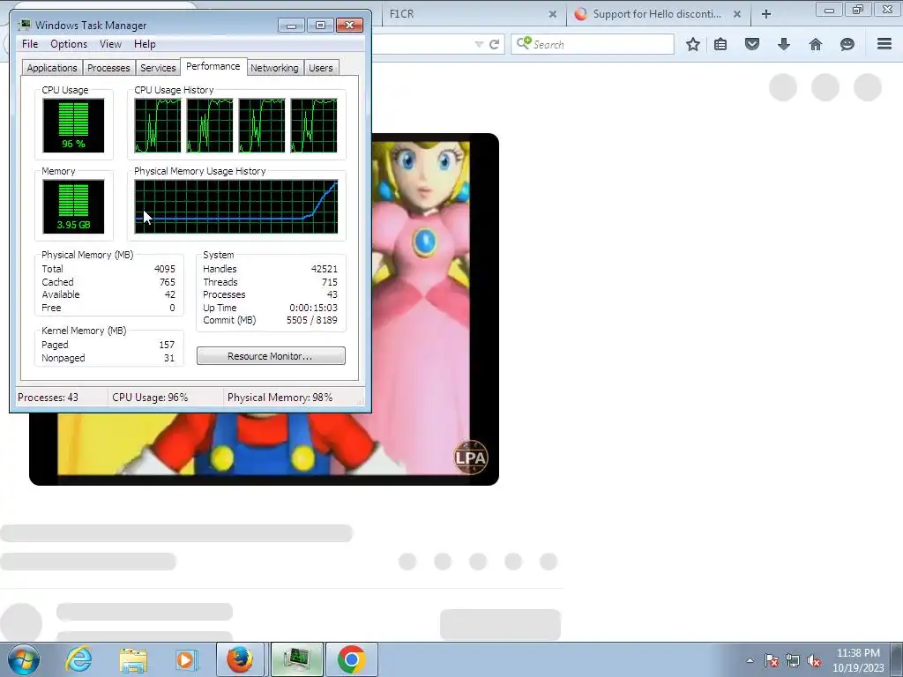Click Available memory value 42

(x=170, y=294)
